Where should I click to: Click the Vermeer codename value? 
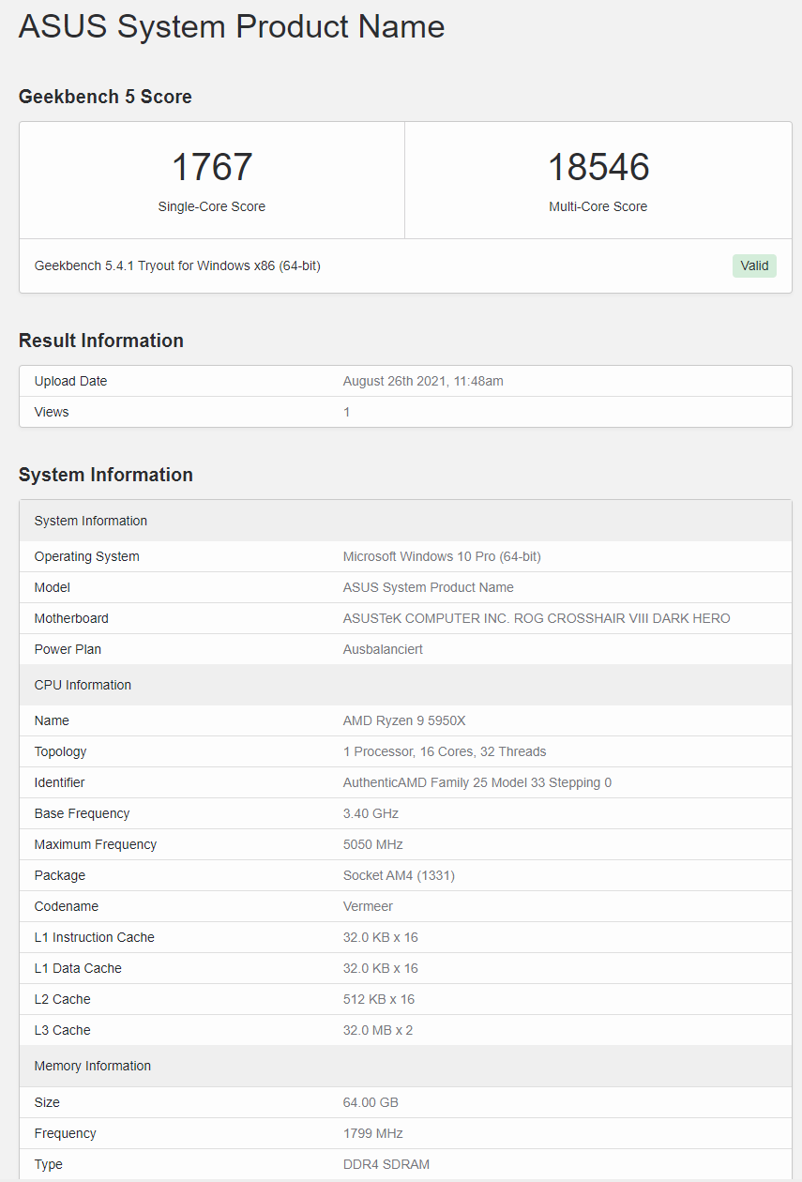[368, 906]
